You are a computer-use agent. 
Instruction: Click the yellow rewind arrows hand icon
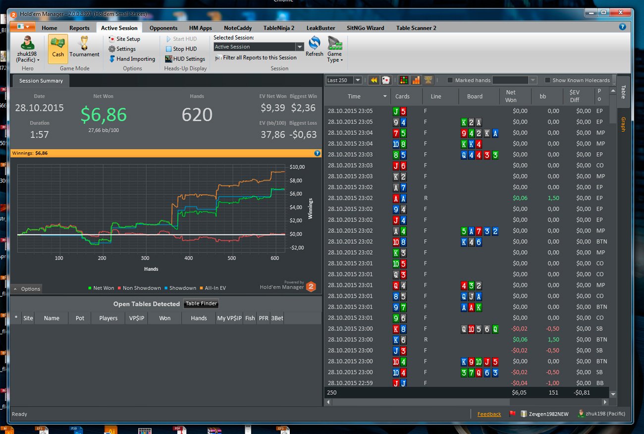374,80
